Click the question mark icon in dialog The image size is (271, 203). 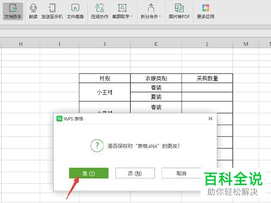(x=97, y=146)
